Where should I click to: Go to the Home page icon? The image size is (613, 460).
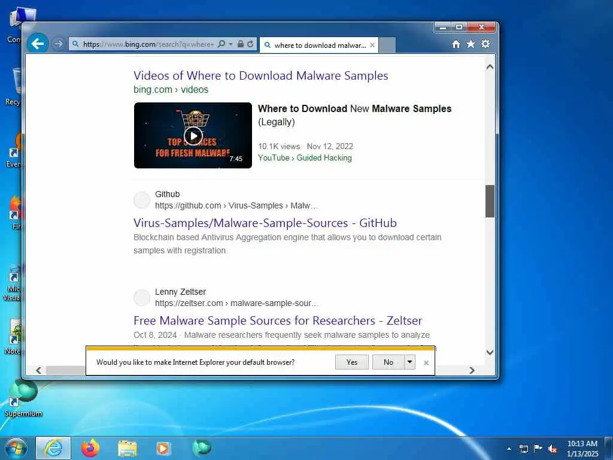coord(456,44)
